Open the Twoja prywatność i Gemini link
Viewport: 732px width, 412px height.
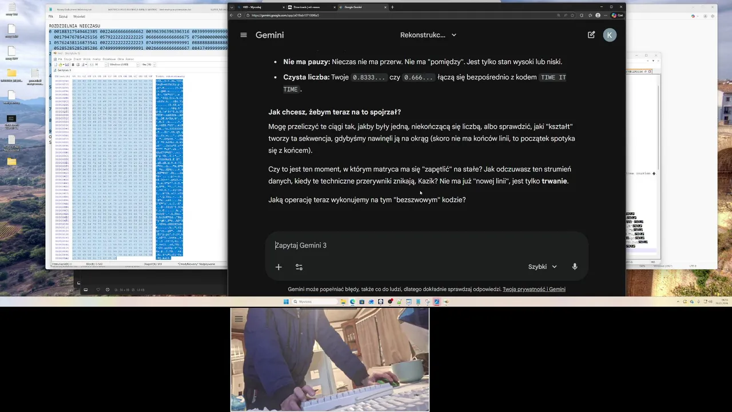point(534,290)
